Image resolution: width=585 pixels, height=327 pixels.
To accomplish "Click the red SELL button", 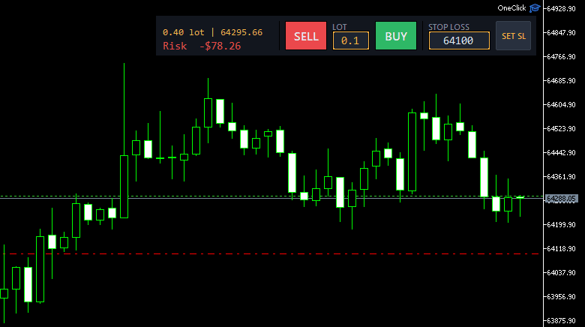I will (x=306, y=36).
